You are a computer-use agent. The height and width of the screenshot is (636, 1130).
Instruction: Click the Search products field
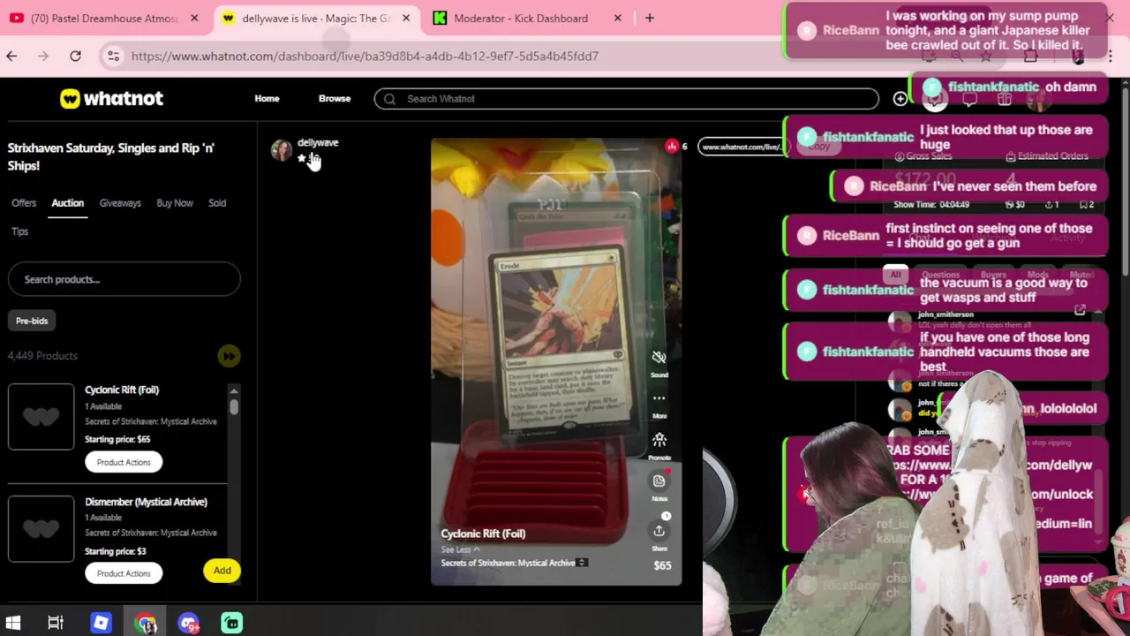tap(124, 279)
